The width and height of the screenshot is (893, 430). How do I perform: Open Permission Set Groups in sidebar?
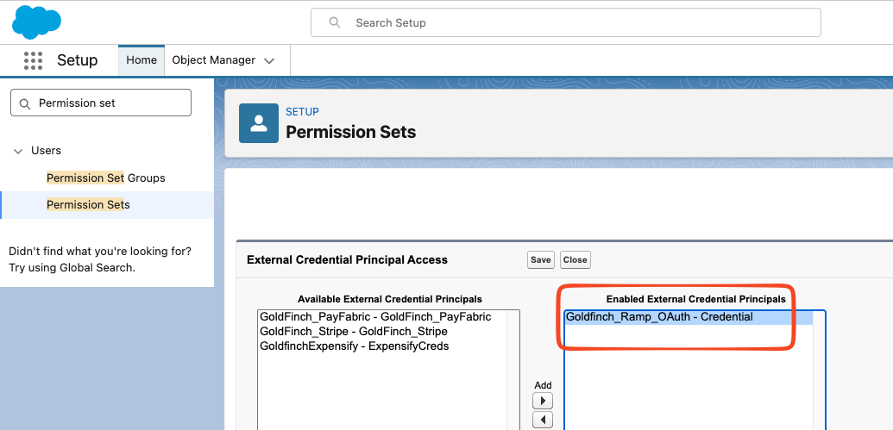click(x=106, y=178)
